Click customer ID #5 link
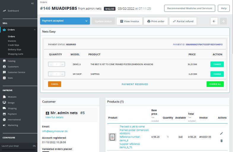233x152 pixels. 83,113
